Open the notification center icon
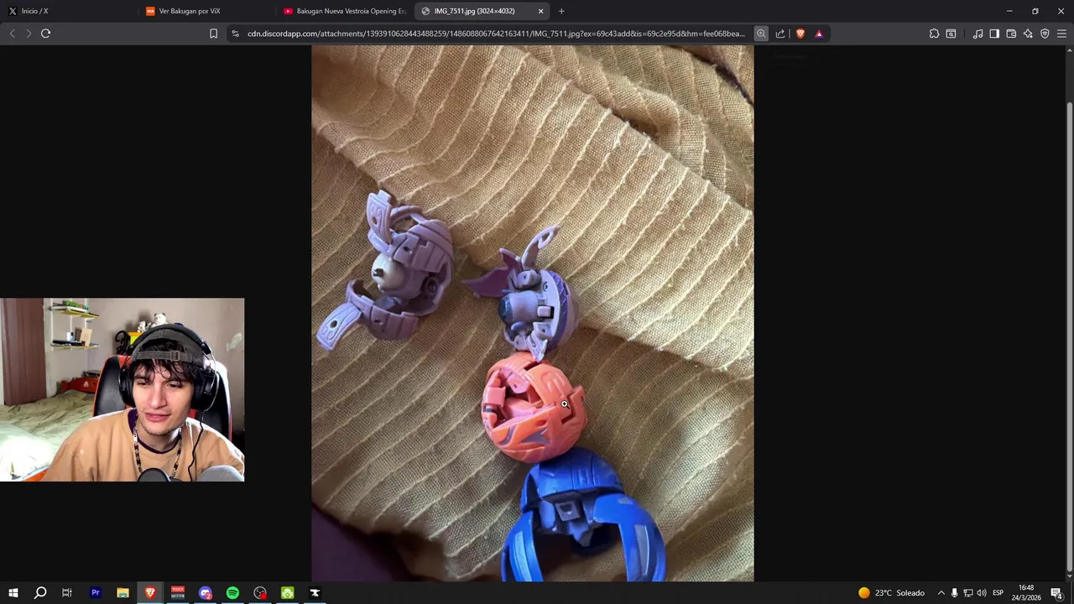Viewport: 1074px width, 604px height. [1056, 592]
